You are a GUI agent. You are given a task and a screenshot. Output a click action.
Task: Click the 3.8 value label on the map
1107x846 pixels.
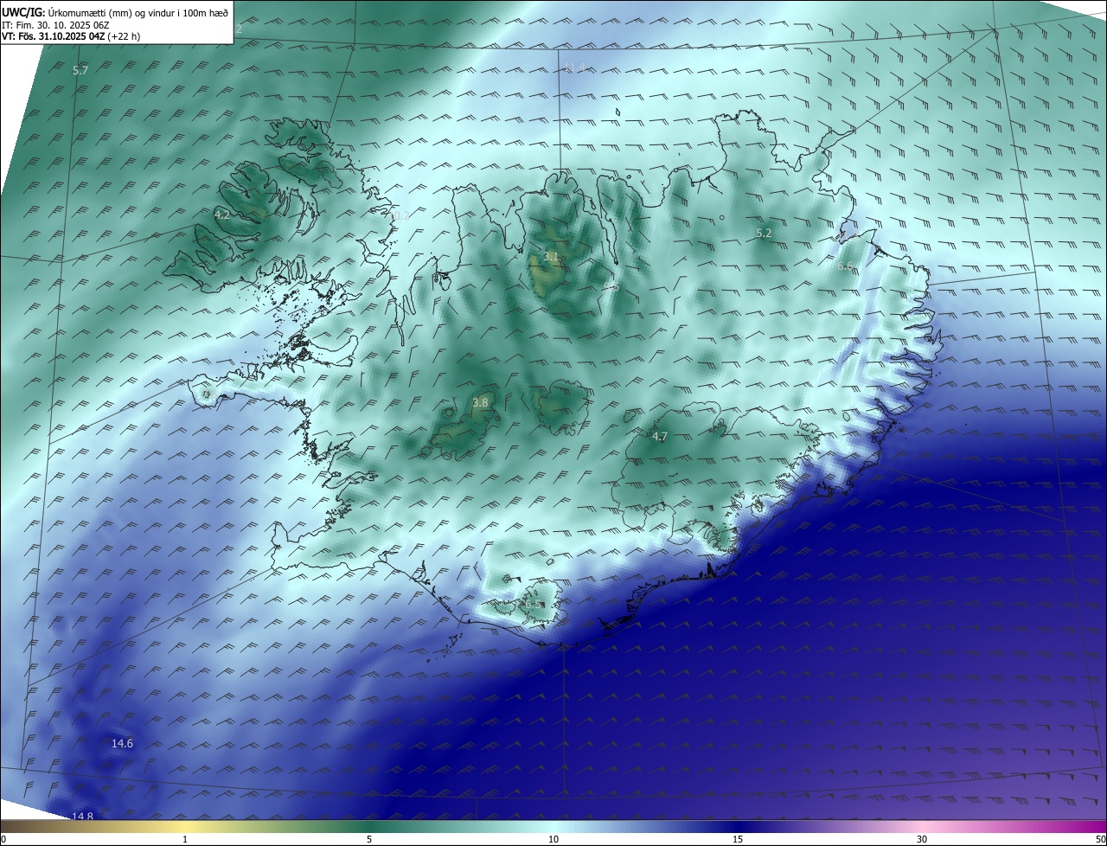coord(480,402)
